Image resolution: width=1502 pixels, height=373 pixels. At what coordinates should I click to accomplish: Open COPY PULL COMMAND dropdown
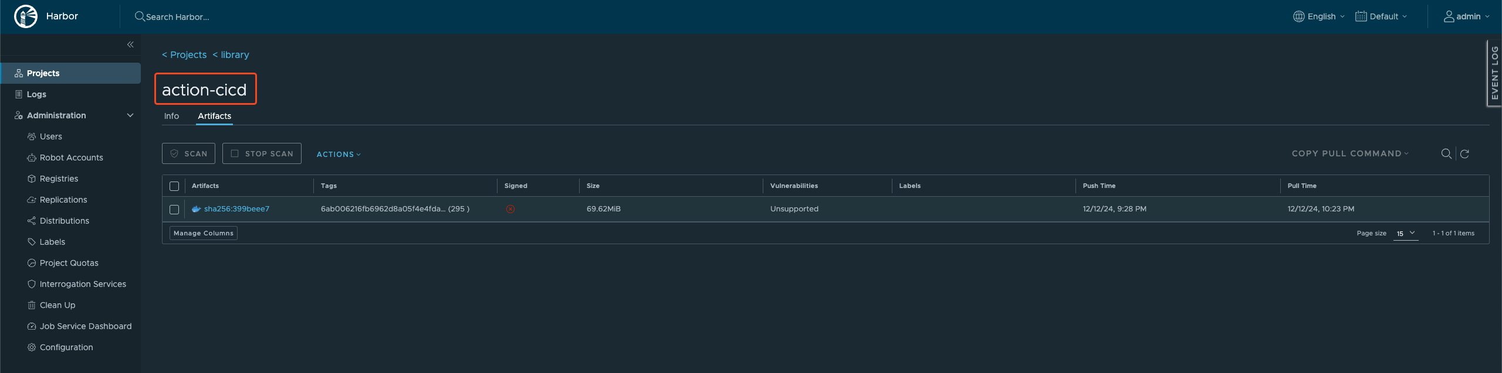click(1349, 153)
